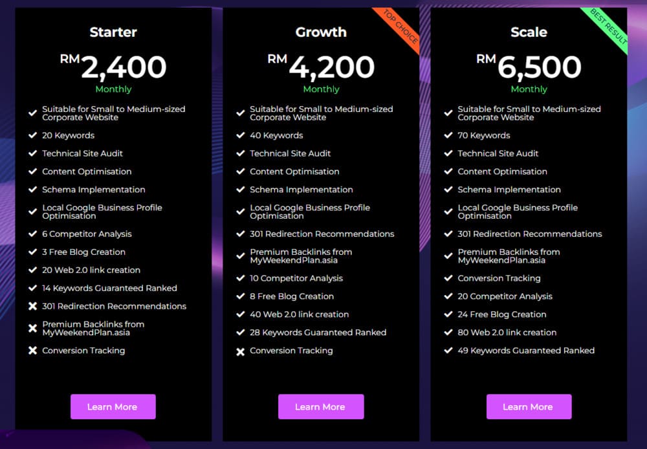
Task: Click the RM 6,500 price text
Action: (x=529, y=67)
